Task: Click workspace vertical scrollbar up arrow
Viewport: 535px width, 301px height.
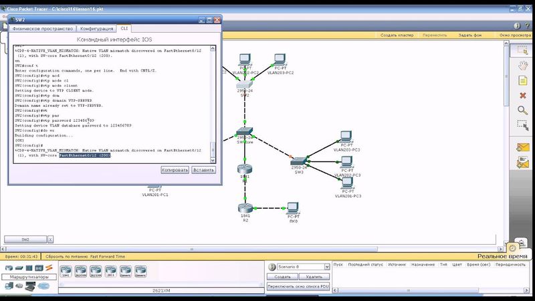Action: point(506,43)
